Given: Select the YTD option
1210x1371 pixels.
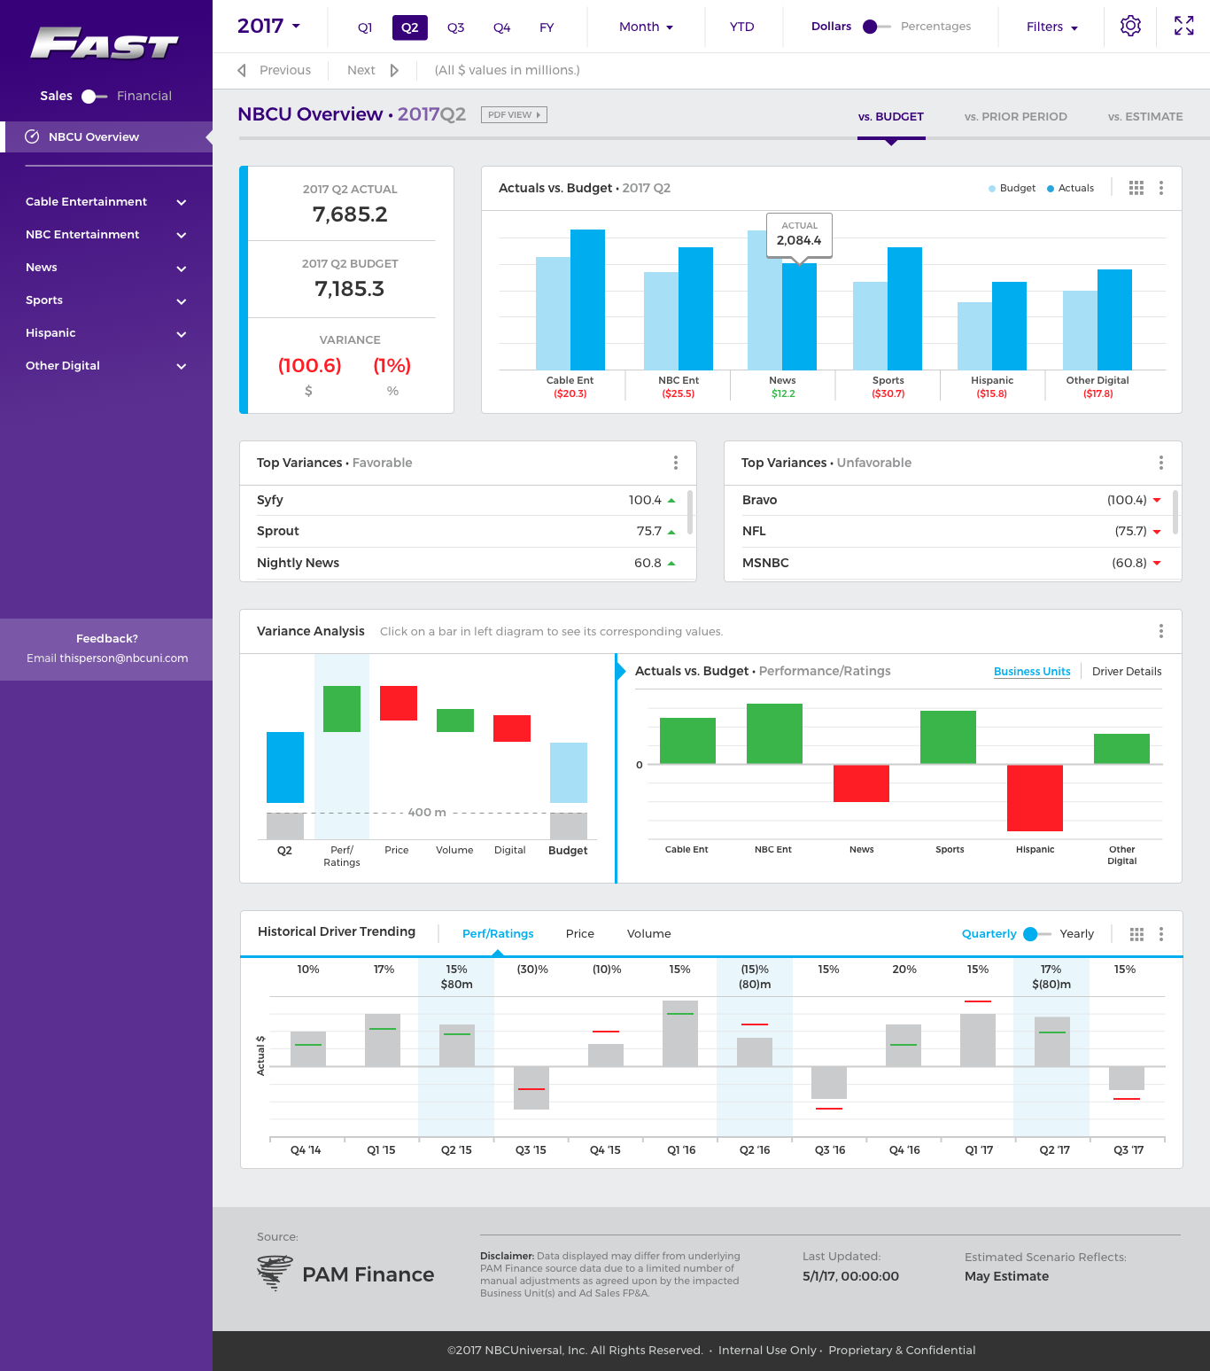Looking at the screenshot, I should tap(742, 27).
